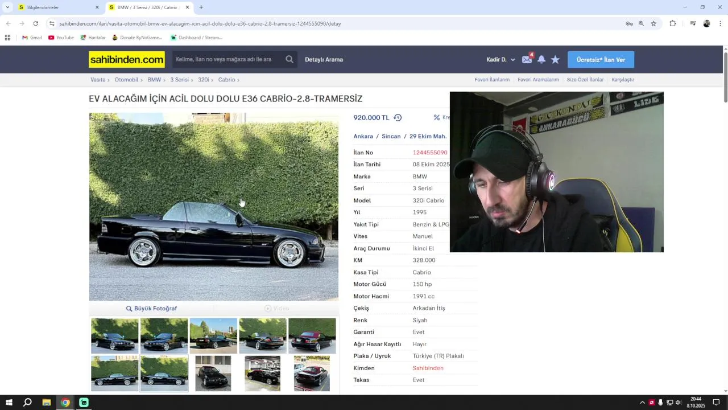Open Chrome extensions puzzle icon
Image resolution: width=728 pixels, height=410 pixels.
(673, 23)
